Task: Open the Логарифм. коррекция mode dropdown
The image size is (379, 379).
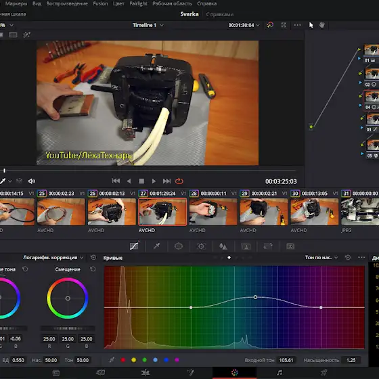Action: pos(53,258)
